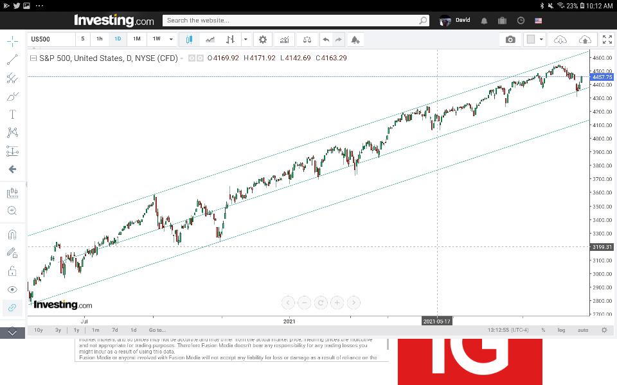Set chart range to 1y
617x385 pixels.
[x=76, y=330]
